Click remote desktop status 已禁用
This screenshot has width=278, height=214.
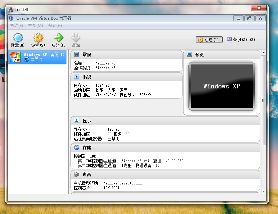pos(113,139)
